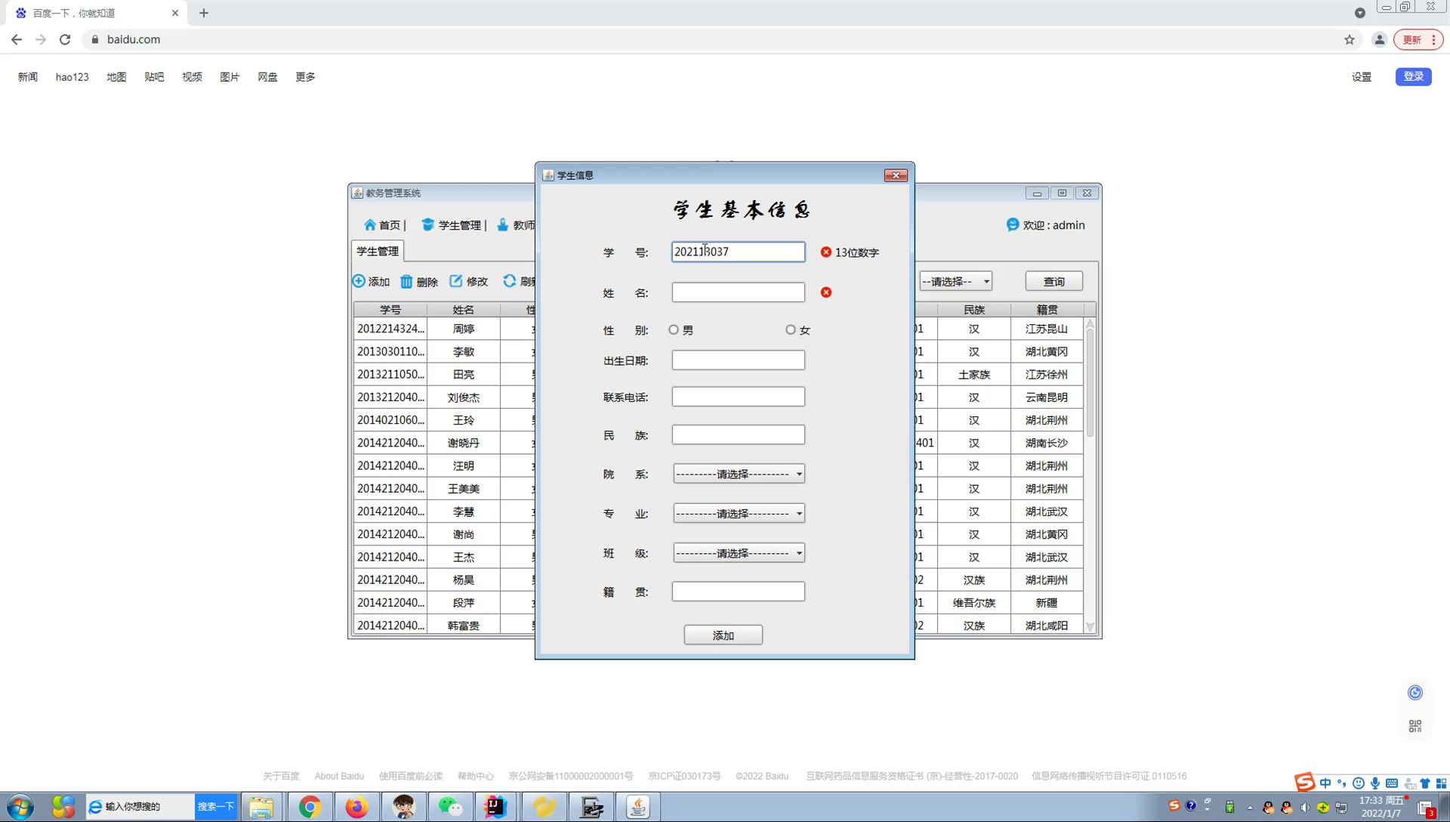Click the 搜索一下 button on the taskbar
The width and height of the screenshot is (1450, 822).
[216, 807]
